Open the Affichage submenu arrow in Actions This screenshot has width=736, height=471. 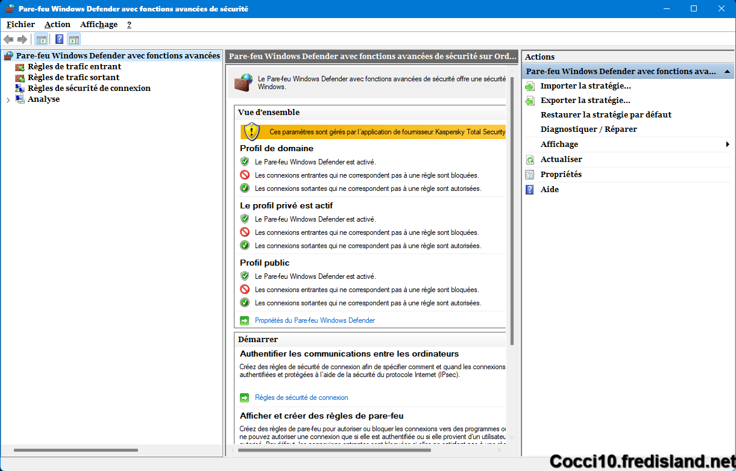coord(728,145)
